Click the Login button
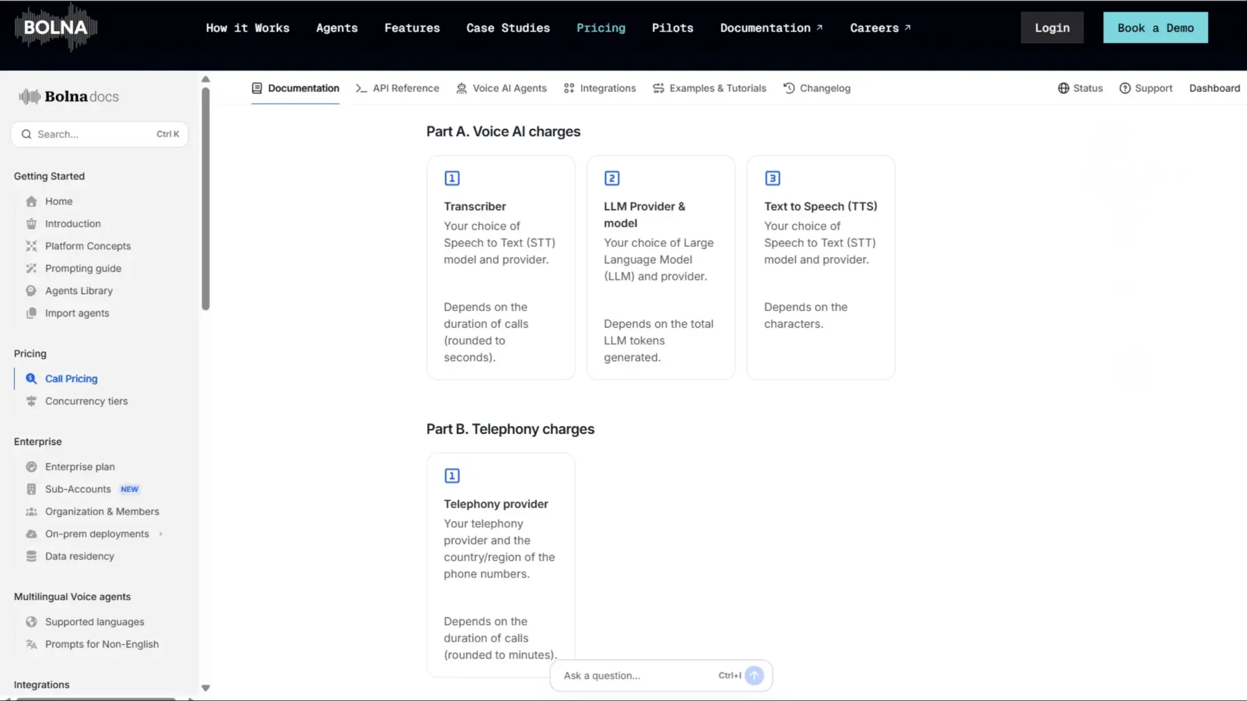This screenshot has height=701, width=1247. tap(1052, 28)
